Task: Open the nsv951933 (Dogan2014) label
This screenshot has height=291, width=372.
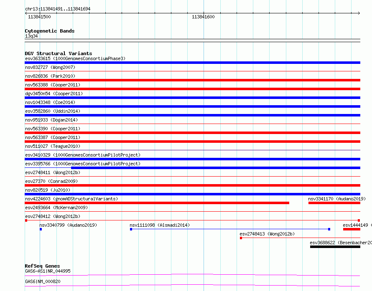Action: 51,120
